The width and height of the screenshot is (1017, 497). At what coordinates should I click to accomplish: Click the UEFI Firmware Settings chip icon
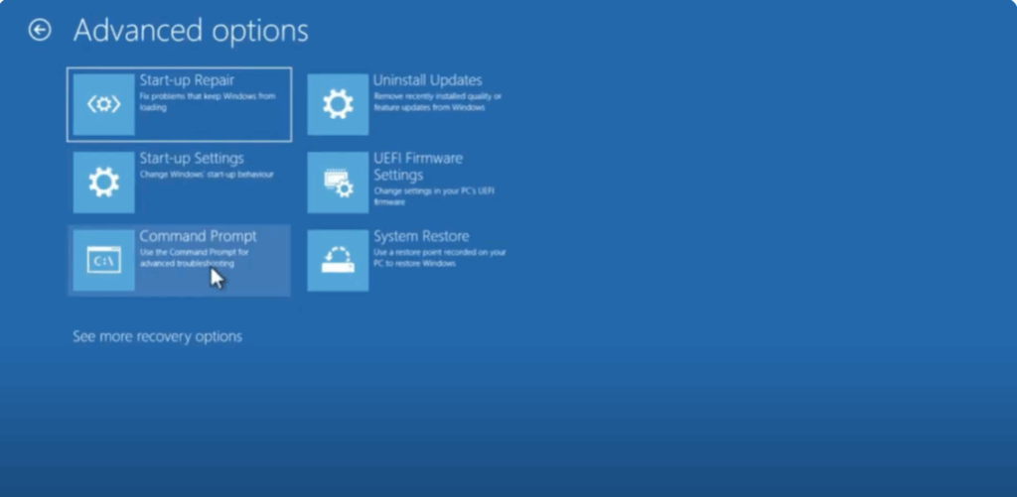338,183
